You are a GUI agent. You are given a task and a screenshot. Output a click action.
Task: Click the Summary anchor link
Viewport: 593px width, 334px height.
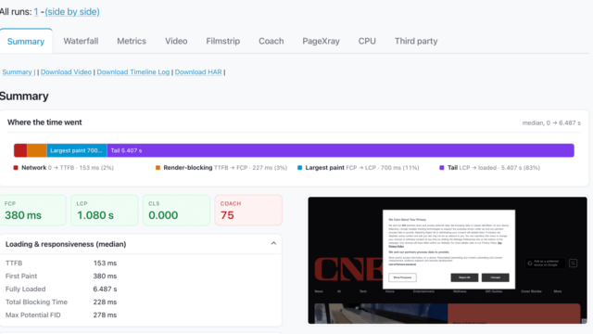[19, 72]
